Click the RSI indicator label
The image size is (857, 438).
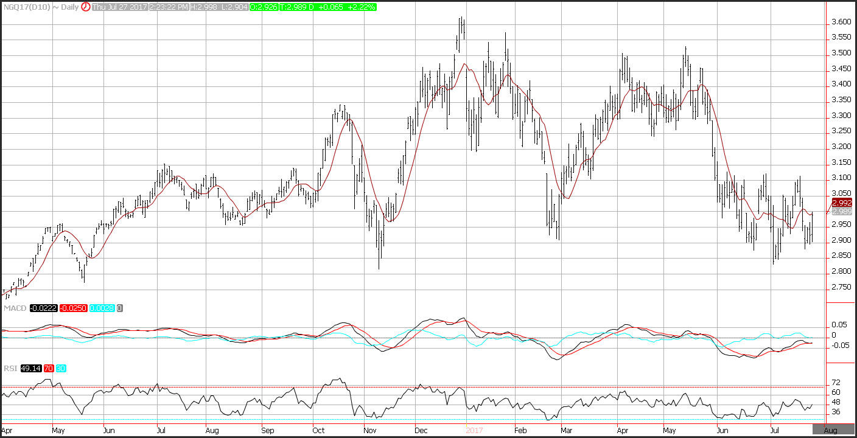click(x=9, y=367)
